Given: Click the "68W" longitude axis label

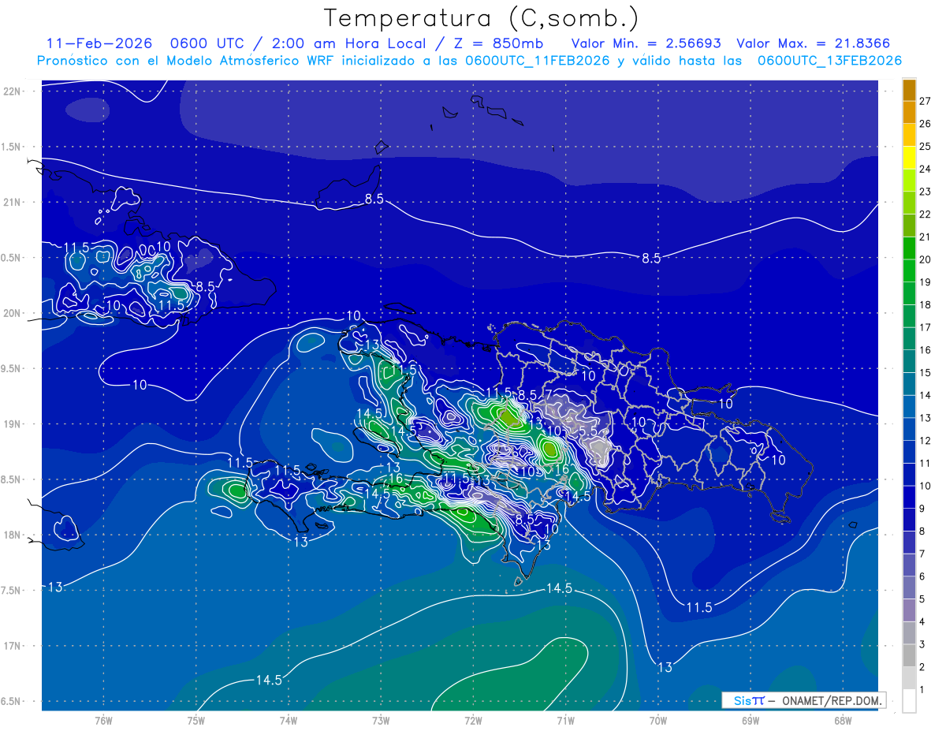Looking at the screenshot, I should click(843, 720).
